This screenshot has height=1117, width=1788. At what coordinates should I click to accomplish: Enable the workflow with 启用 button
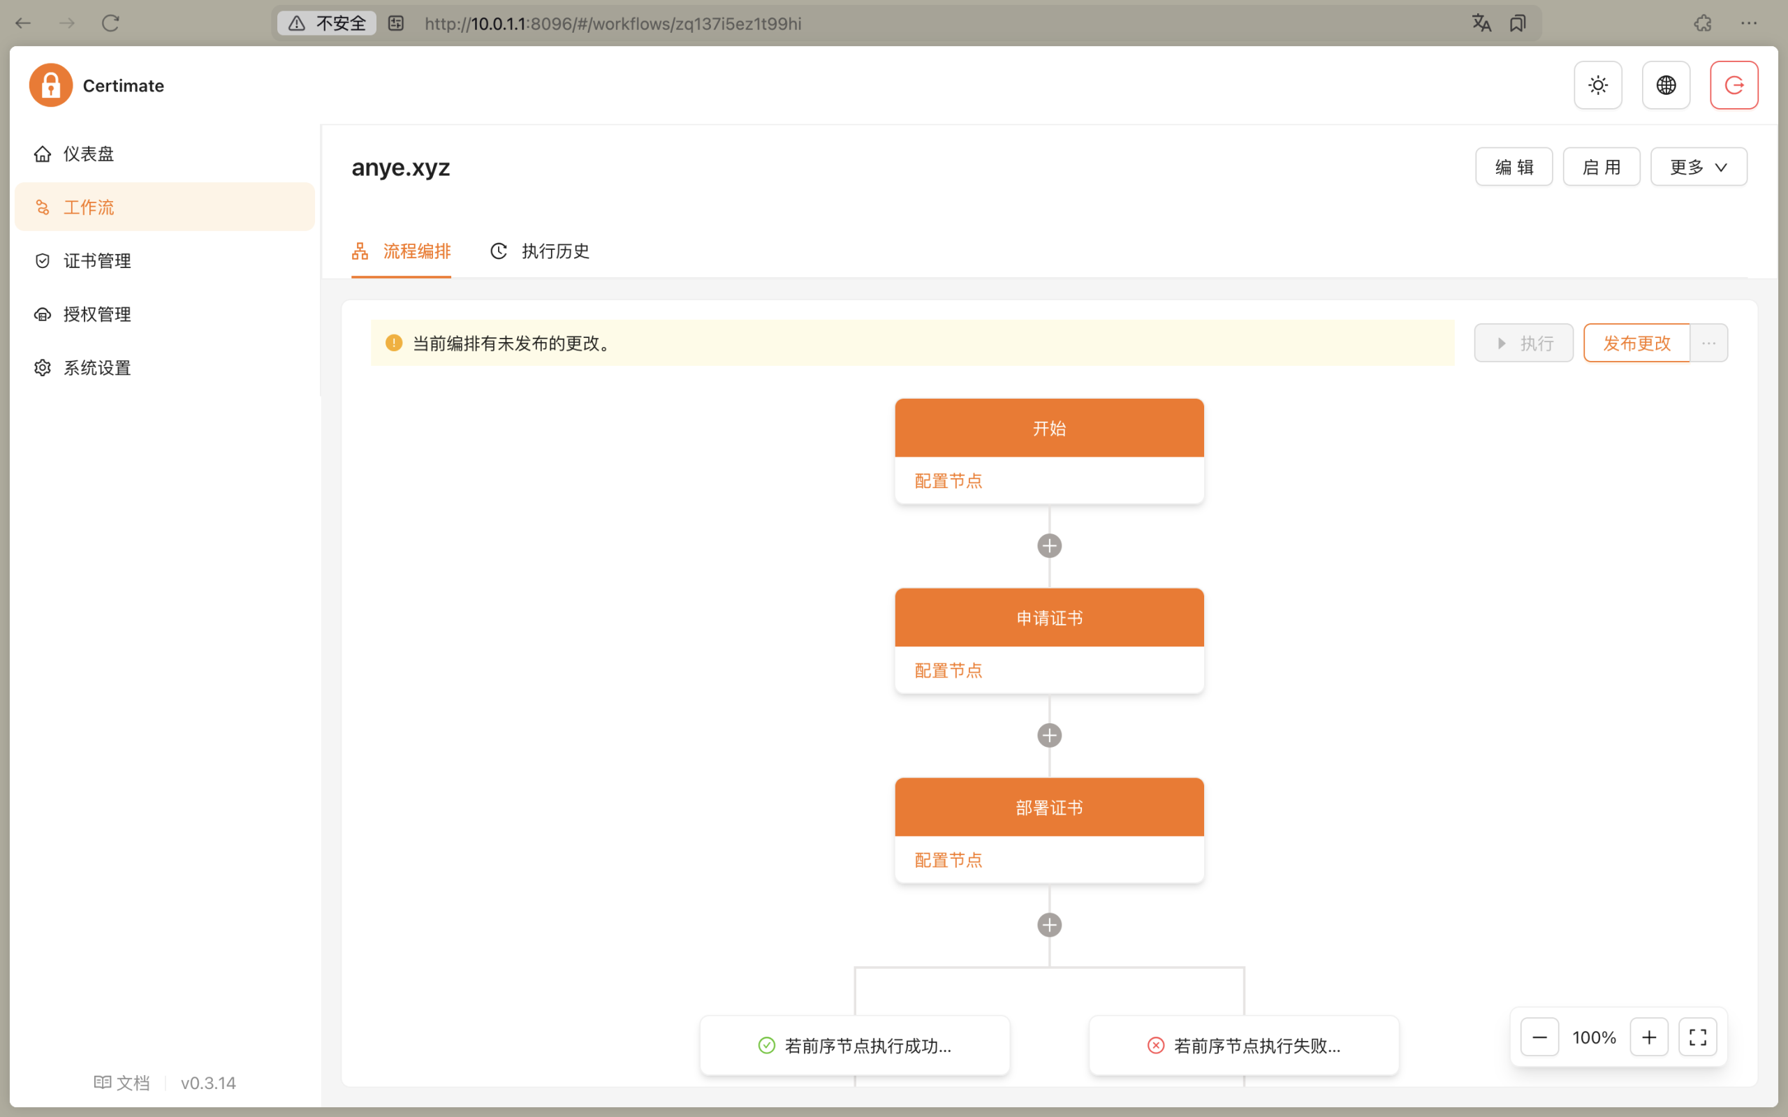point(1601,167)
